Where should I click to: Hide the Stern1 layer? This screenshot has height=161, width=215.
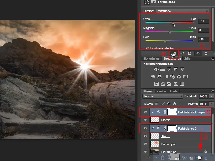(145, 136)
